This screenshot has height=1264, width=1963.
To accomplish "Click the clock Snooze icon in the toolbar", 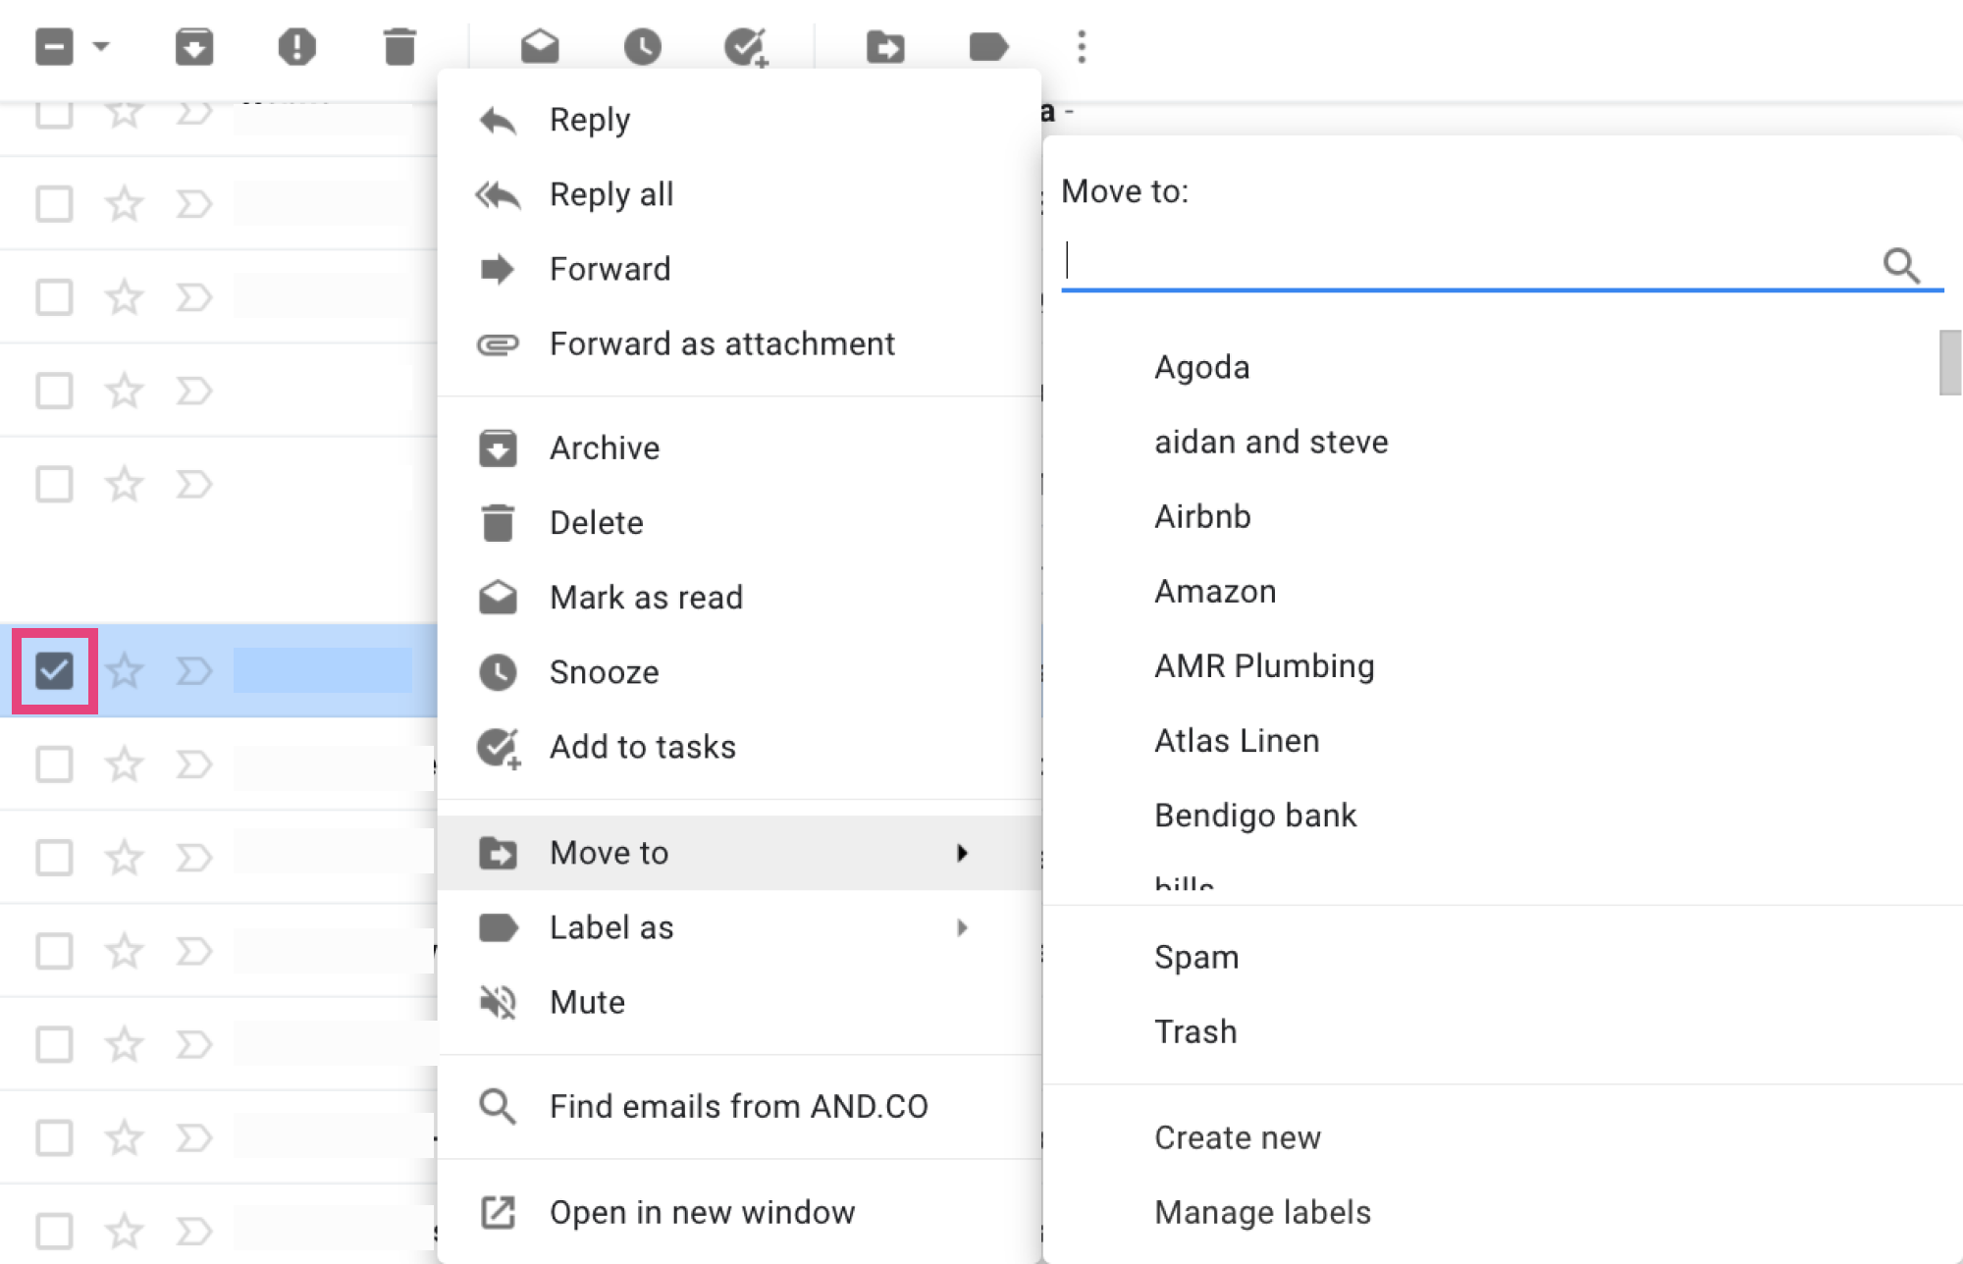I will (x=643, y=46).
